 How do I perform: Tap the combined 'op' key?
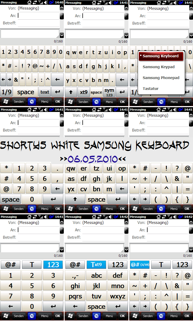(x=122, y=168)
